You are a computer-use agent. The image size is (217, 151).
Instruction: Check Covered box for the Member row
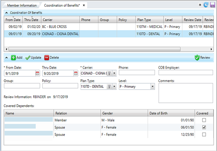pyautogui.click(x=204, y=120)
